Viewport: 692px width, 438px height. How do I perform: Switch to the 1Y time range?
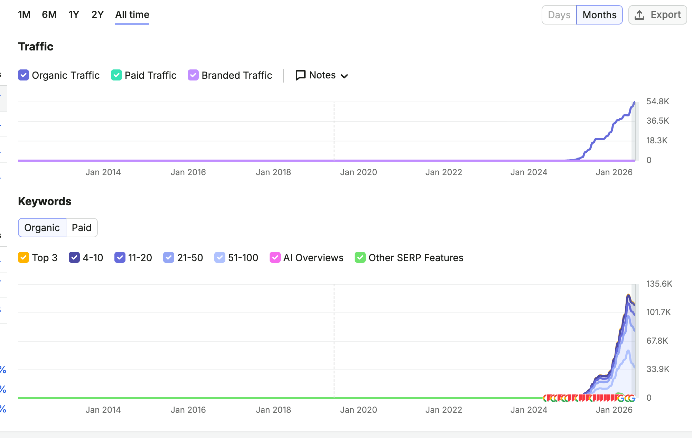click(74, 15)
